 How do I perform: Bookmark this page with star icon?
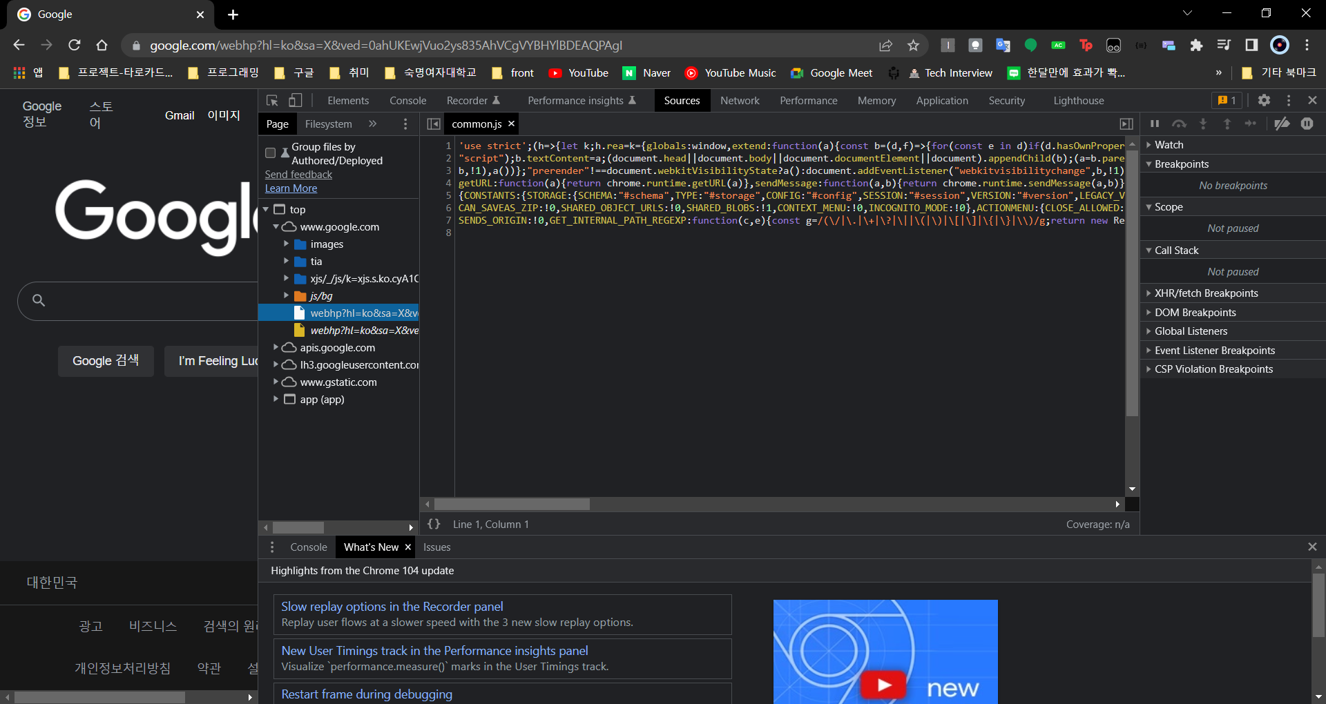click(913, 46)
